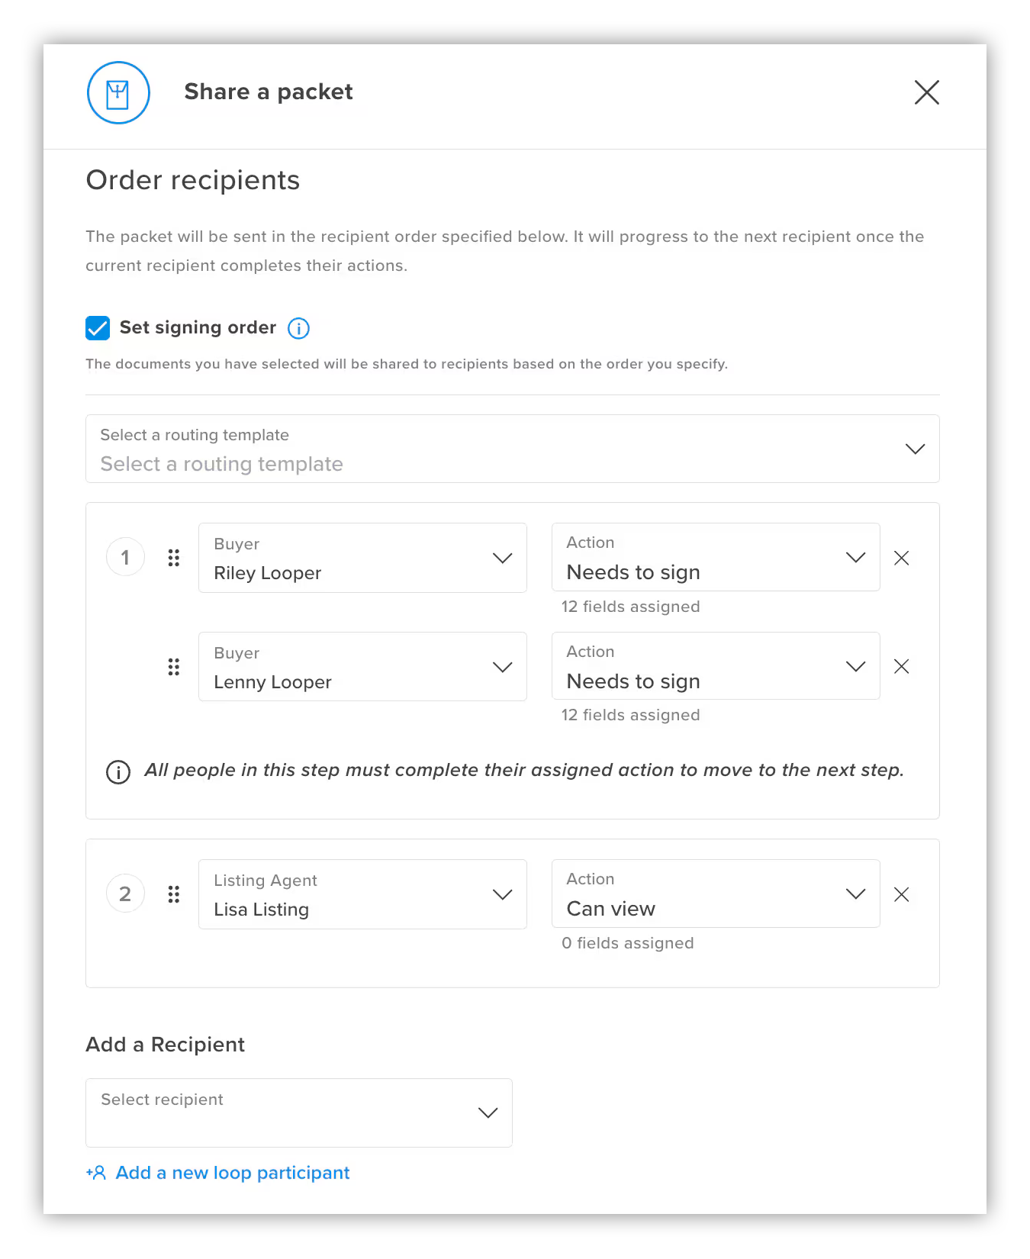Screen dimensions: 1030x1259
Task: Uncheck the Set signing order checkbox
Action: (98, 328)
